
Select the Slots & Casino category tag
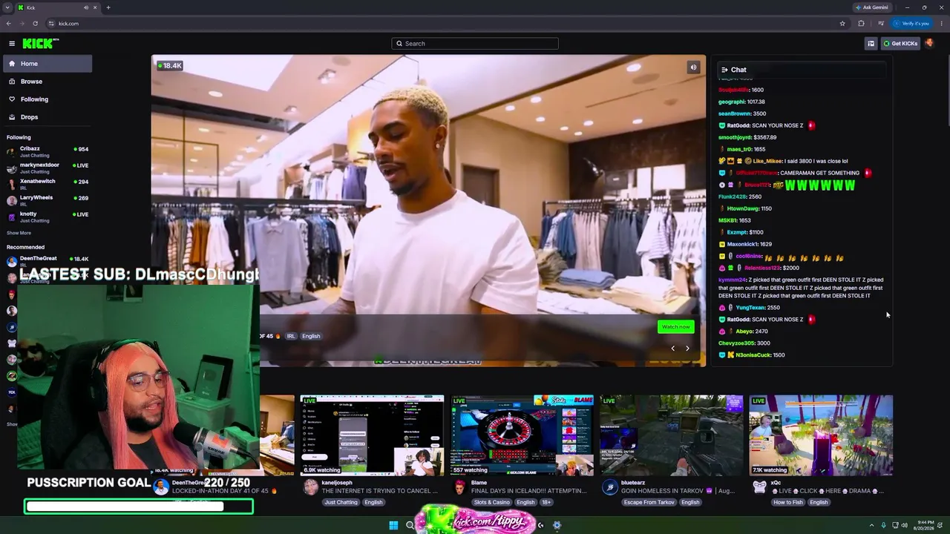pyautogui.click(x=492, y=502)
